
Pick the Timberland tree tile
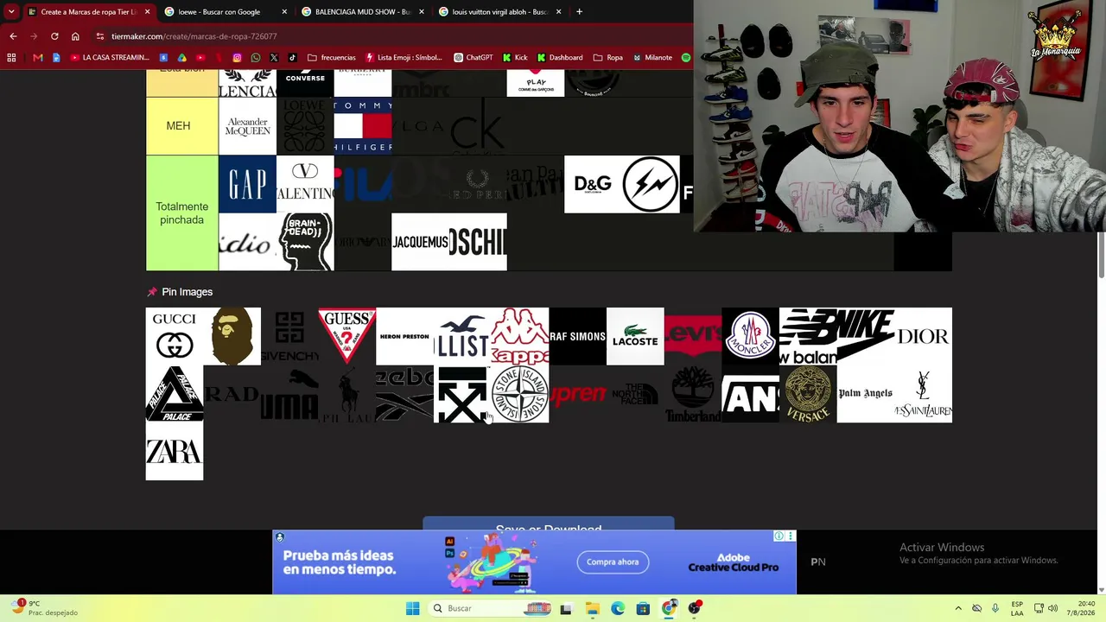(x=693, y=394)
